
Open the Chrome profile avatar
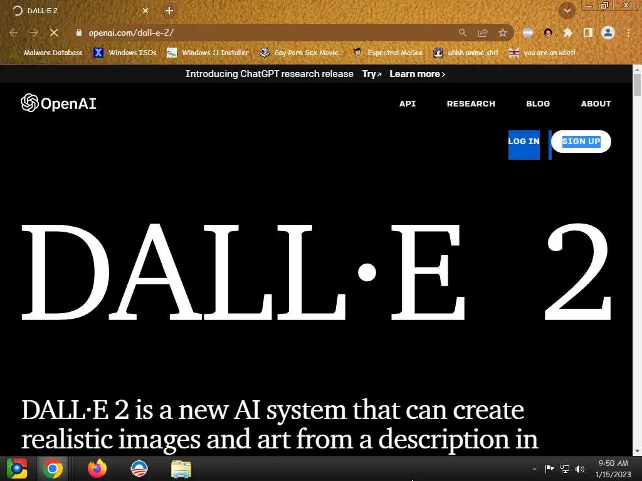608,33
